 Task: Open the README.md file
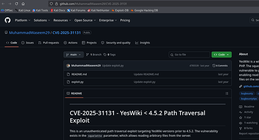(79, 74)
